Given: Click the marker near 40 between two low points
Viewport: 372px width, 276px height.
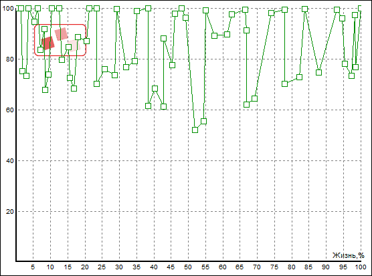Looking at the screenshot, I should click(155, 89).
